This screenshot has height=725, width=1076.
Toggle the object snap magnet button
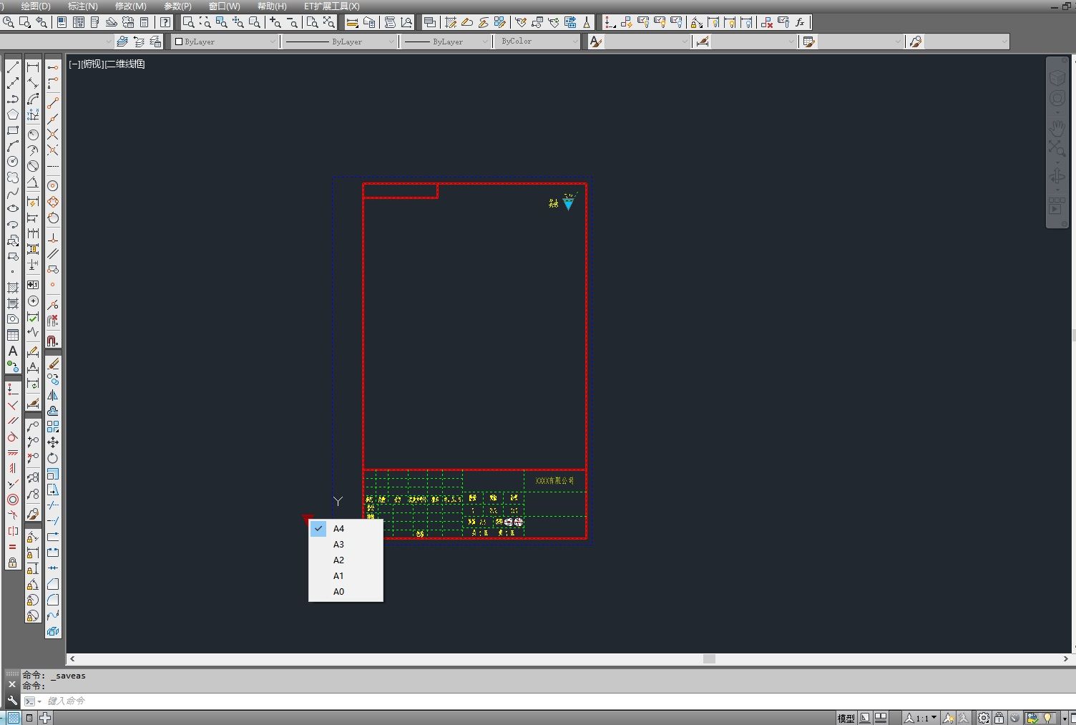53,341
